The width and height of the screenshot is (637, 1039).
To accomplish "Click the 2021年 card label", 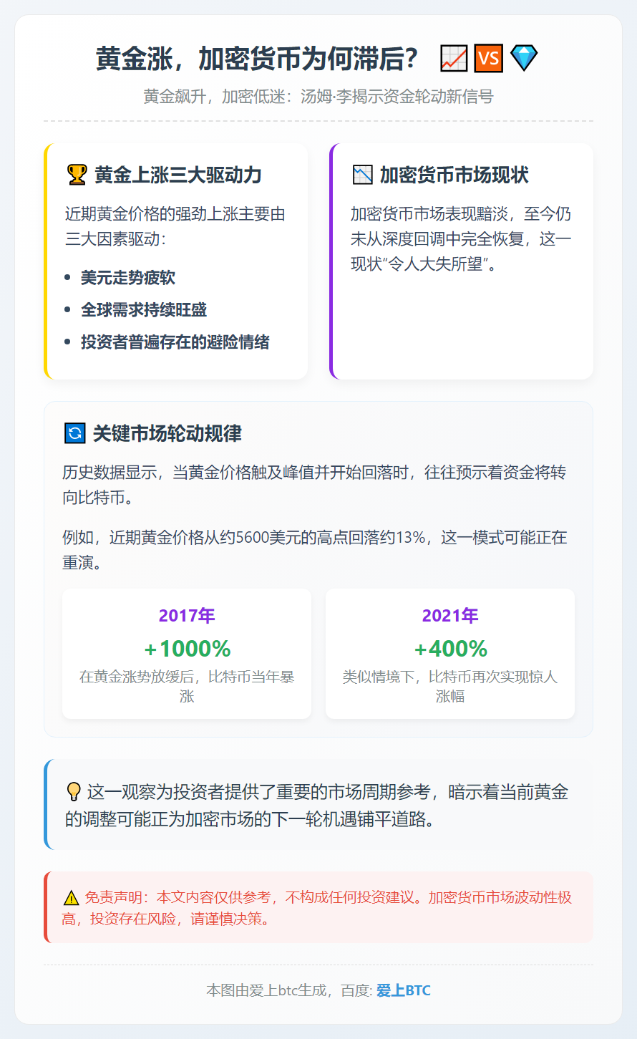I will [x=450, y=616].
